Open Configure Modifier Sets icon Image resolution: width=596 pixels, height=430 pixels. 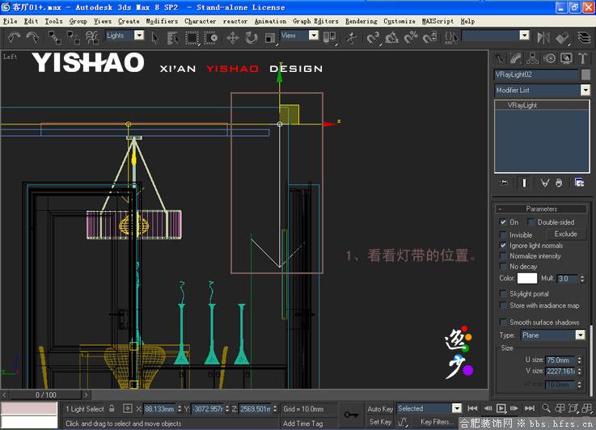[x=579, y=183]
